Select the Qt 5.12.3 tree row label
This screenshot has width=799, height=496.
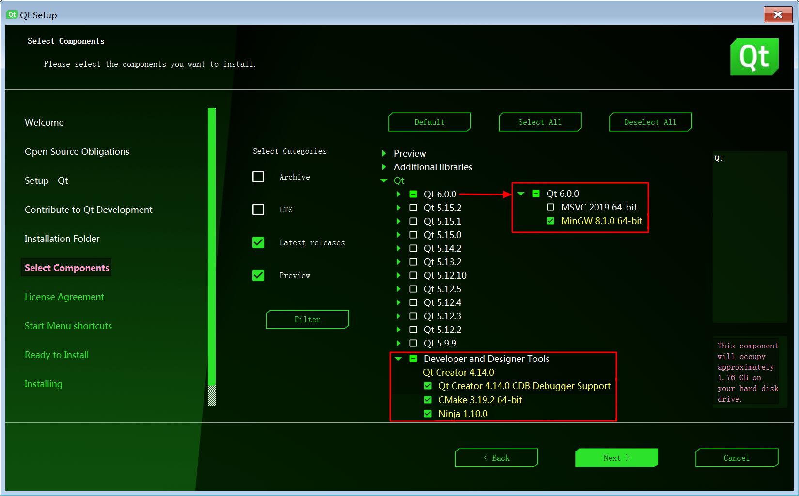[442, 316]
